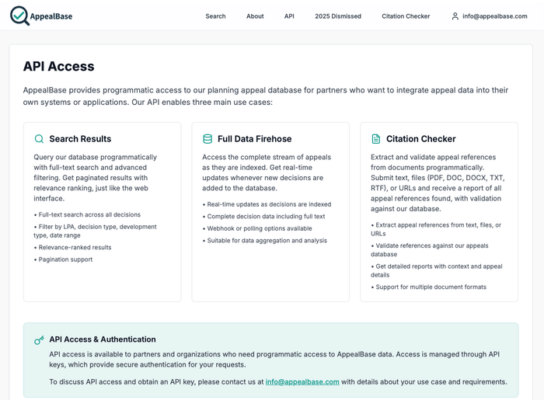Click the green info@appealbase.com contact link
The height and width of the screenshot is (400, 544).
pyautogui.click(x=302, y=382)
